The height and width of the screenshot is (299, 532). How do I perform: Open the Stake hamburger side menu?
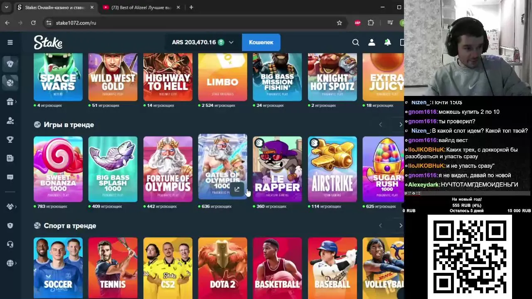click(x=10, y=42)
